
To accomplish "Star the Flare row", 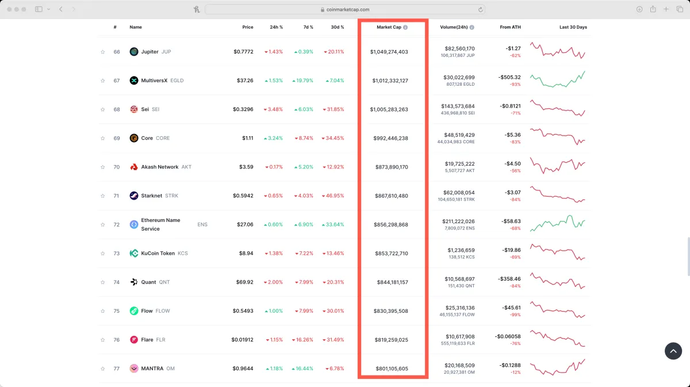I will click(x=103, y=339).
